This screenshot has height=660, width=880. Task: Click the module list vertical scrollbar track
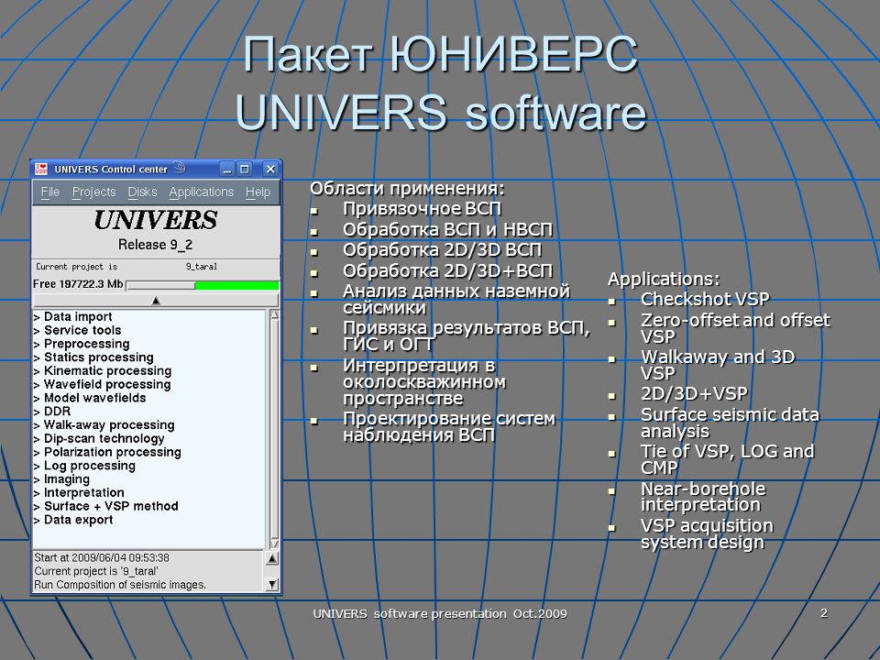[274, 429]
